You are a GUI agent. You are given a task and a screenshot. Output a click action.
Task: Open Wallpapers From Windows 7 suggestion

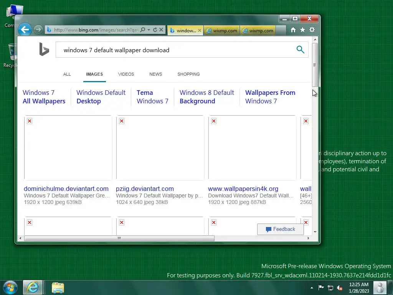[x=270, y=97]
